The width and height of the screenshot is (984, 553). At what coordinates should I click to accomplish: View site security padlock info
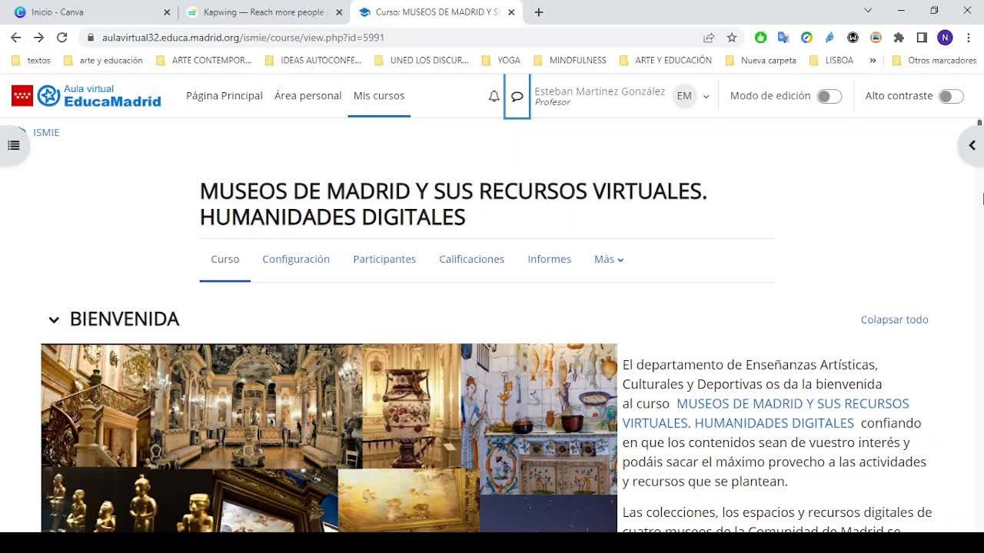91,37
